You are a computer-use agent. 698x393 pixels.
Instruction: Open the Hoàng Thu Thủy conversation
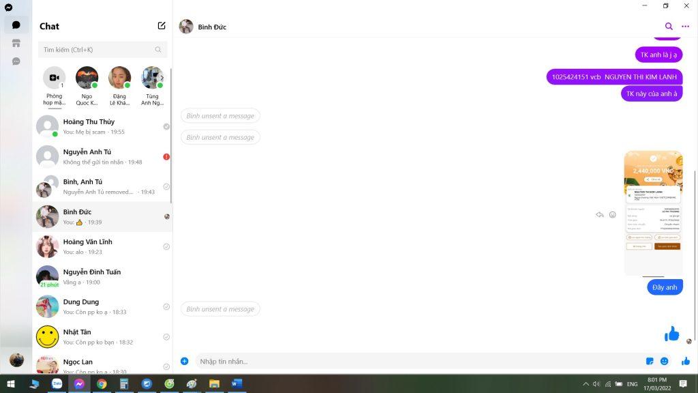tap(102, 126)
